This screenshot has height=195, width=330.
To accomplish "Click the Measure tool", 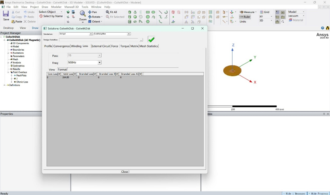I will (248, 12).
